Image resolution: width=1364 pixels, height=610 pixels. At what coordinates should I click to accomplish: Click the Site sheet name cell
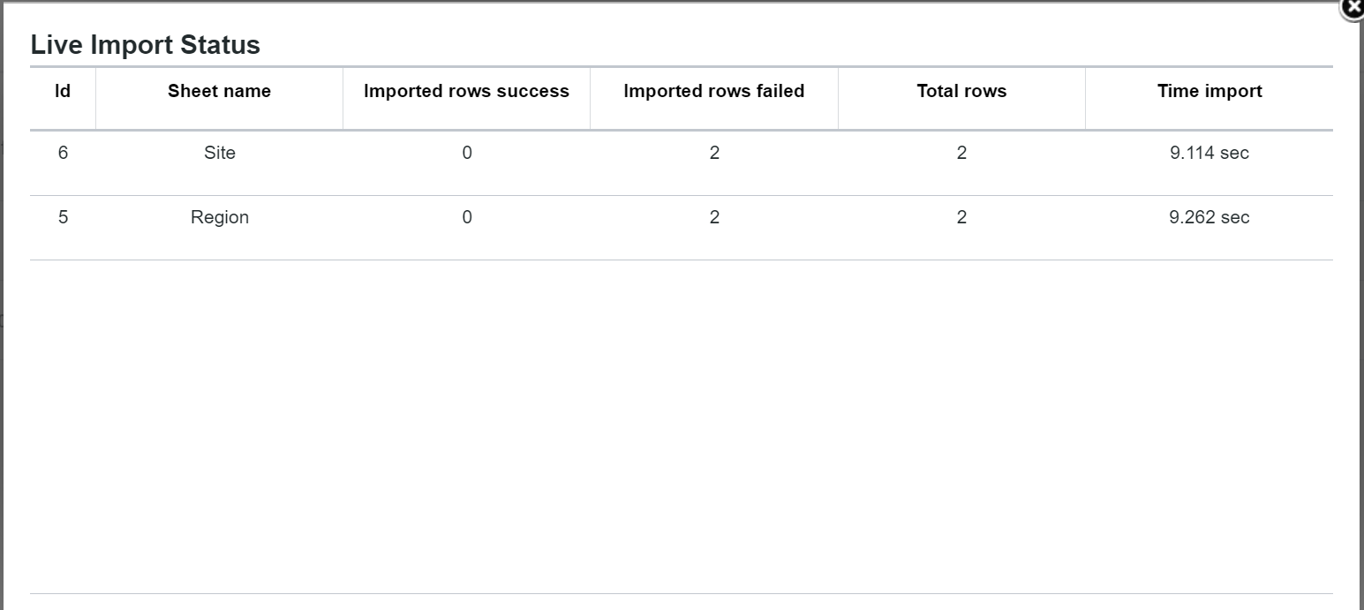(218, 153)
